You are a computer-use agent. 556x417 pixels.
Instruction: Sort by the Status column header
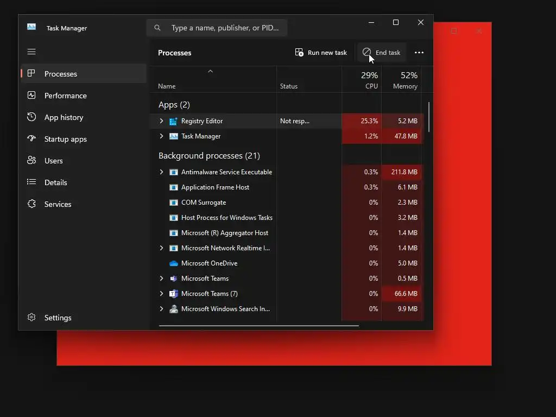pyautogui.click(x=309, y=80)
